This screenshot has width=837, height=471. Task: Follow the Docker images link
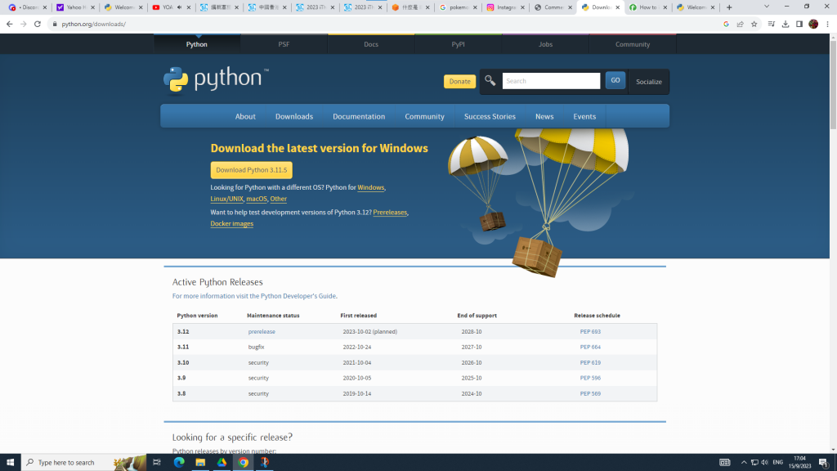(231, 224)
